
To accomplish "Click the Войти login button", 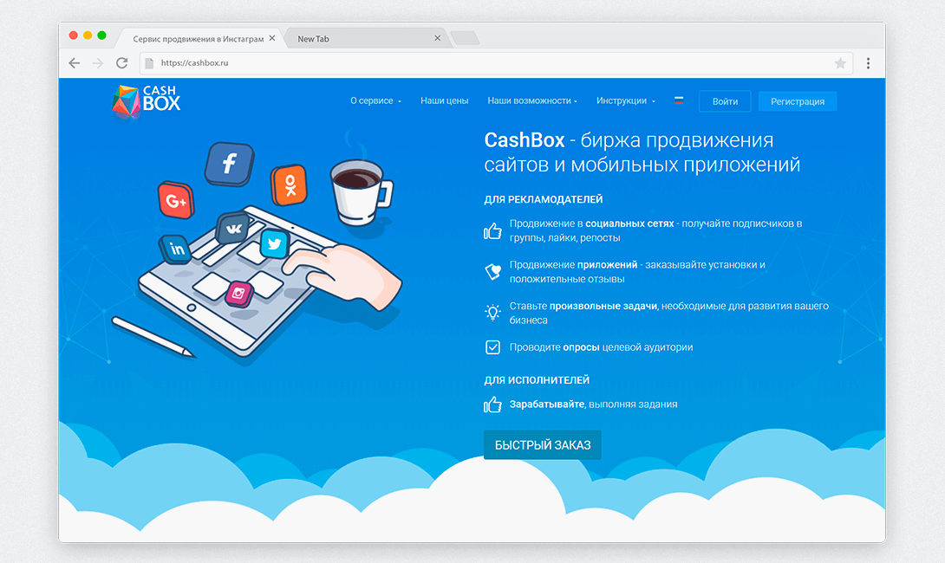I will click(725, 101).
